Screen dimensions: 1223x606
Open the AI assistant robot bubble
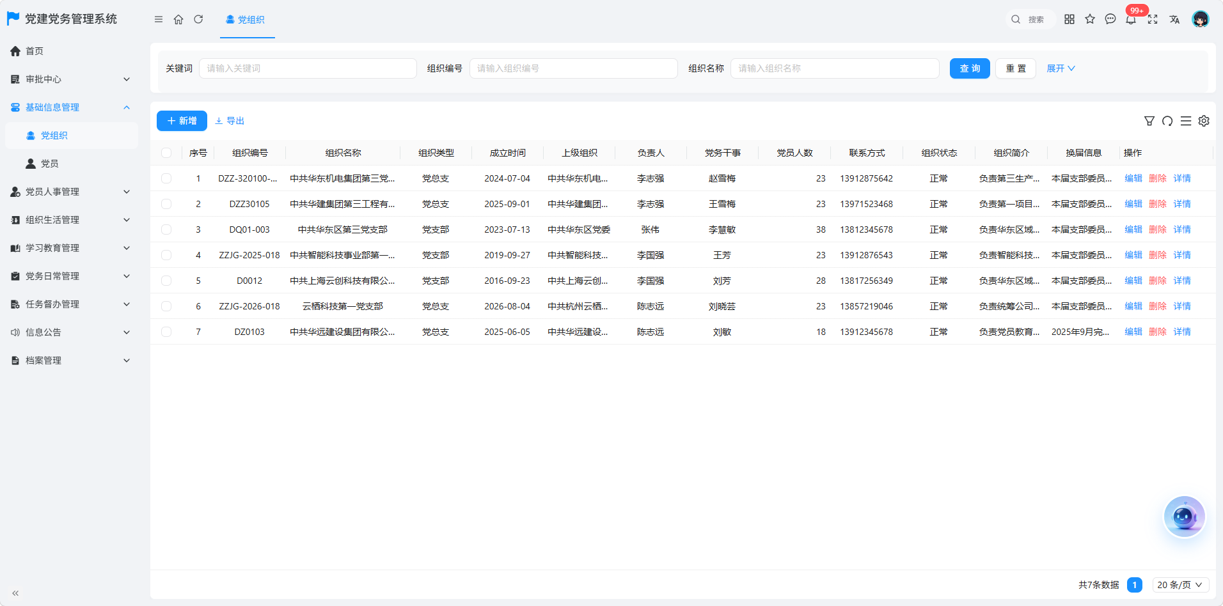pyautogui.click(x=1184, y=517)
